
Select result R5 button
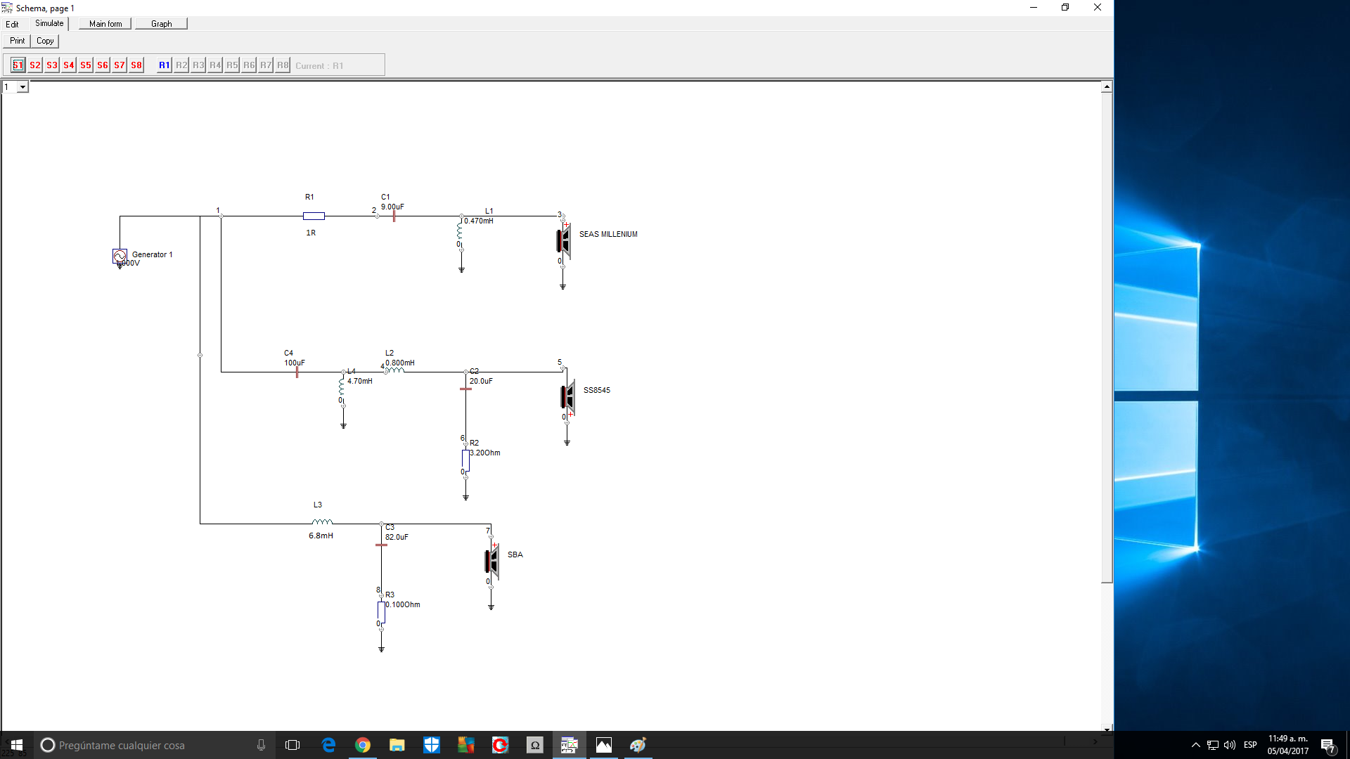232,65
